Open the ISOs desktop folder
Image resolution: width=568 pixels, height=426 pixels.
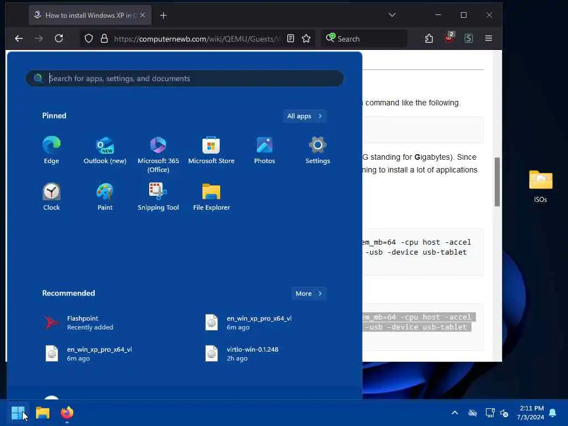(540, 186)
